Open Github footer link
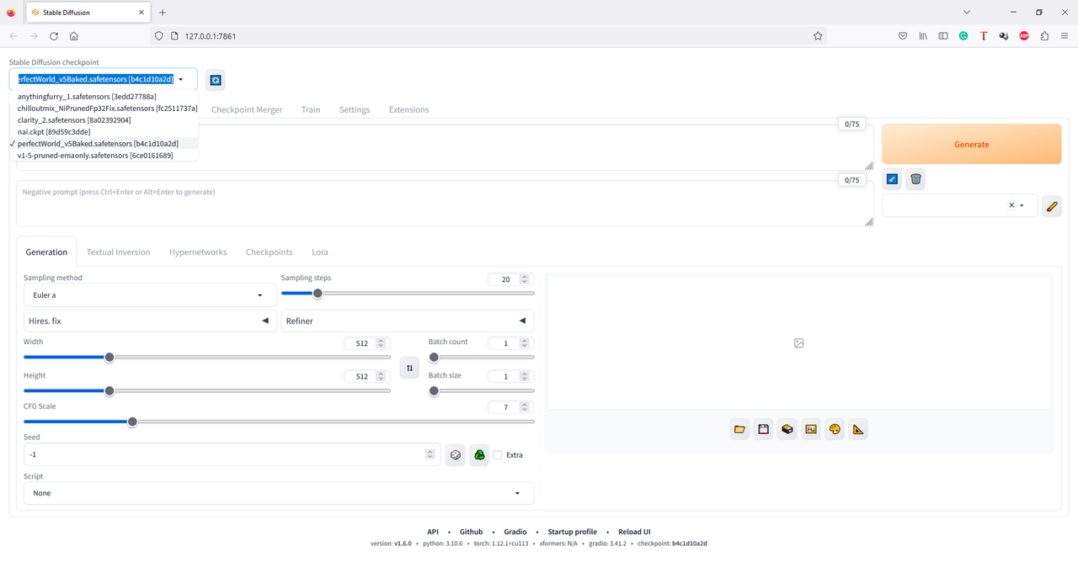 click(471, 532)
